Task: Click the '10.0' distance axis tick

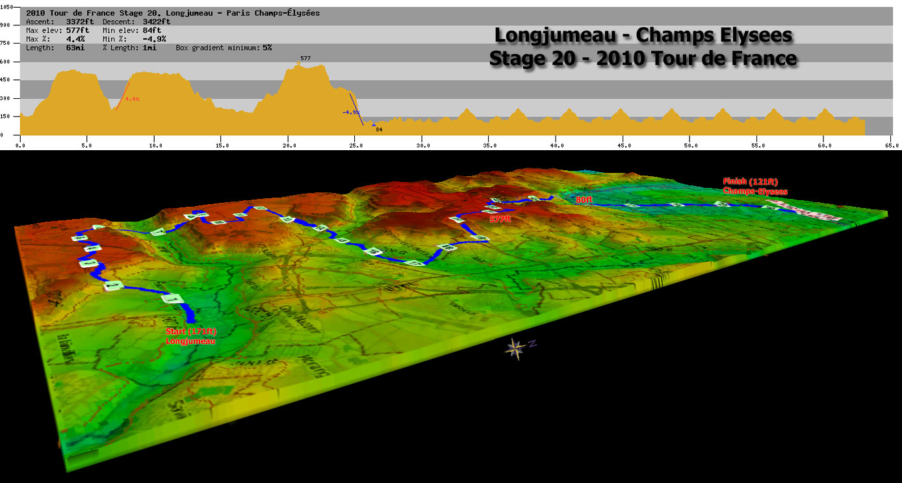Action: (x=154, y=146)
